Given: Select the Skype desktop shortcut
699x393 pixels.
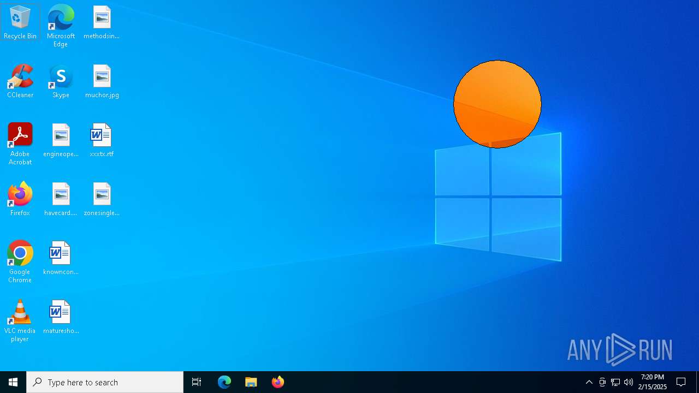Looking at the screenshot, I should [61, 81].
